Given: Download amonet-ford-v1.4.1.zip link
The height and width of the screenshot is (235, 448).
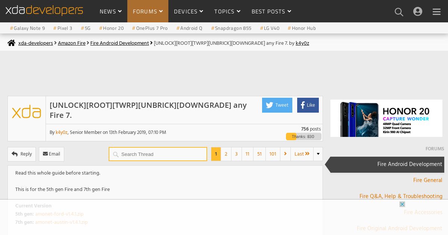Looking at the screenshot, I should (59, 214).
